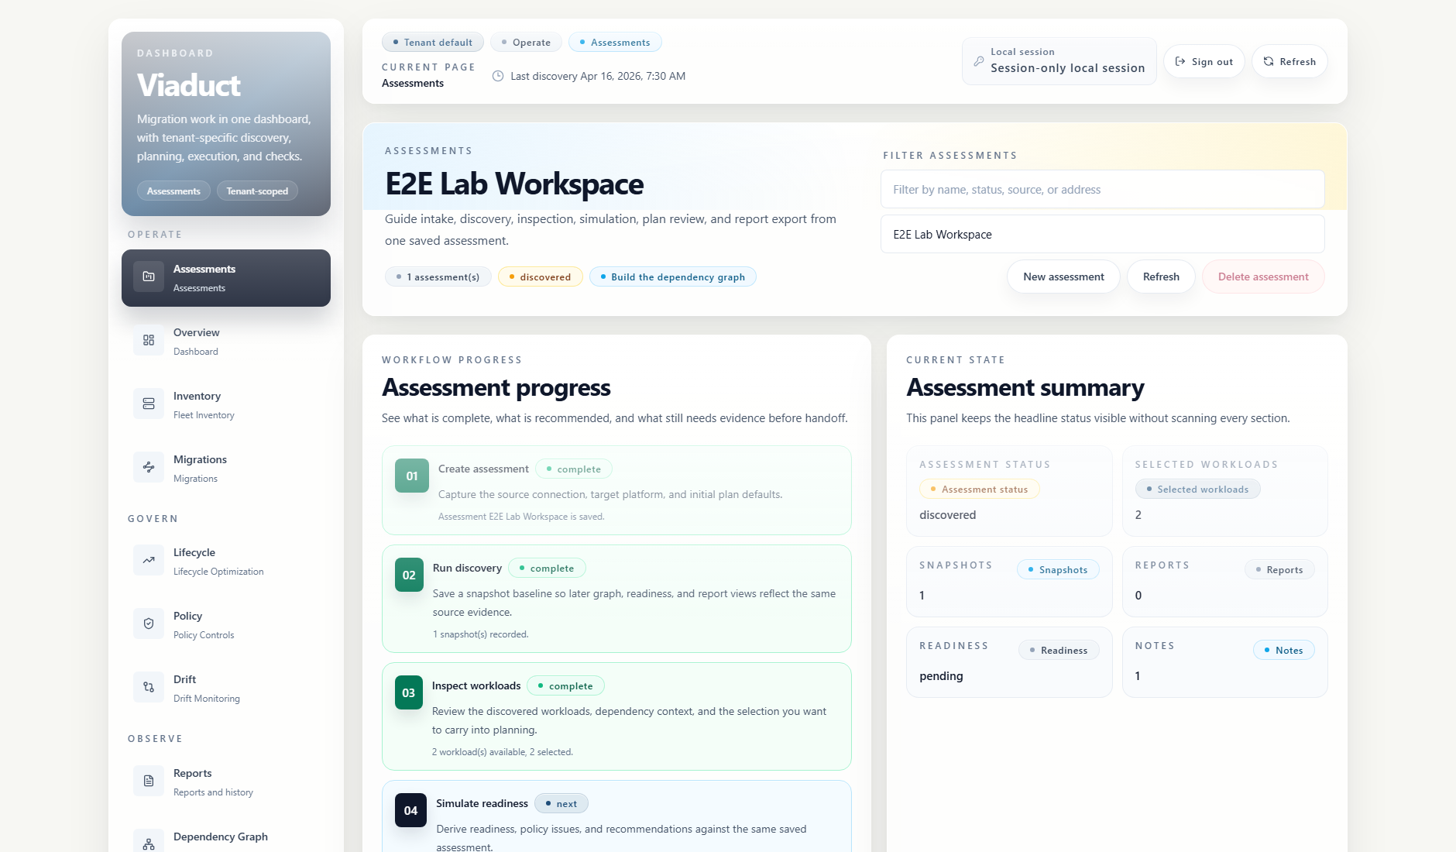
Task: Navigate to Migrations in sidebar
Action: [x=226, y=469]
